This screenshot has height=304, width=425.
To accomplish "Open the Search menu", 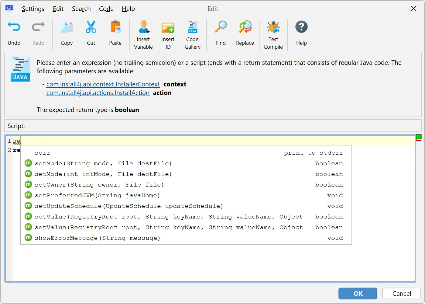I will coord(81,9).
